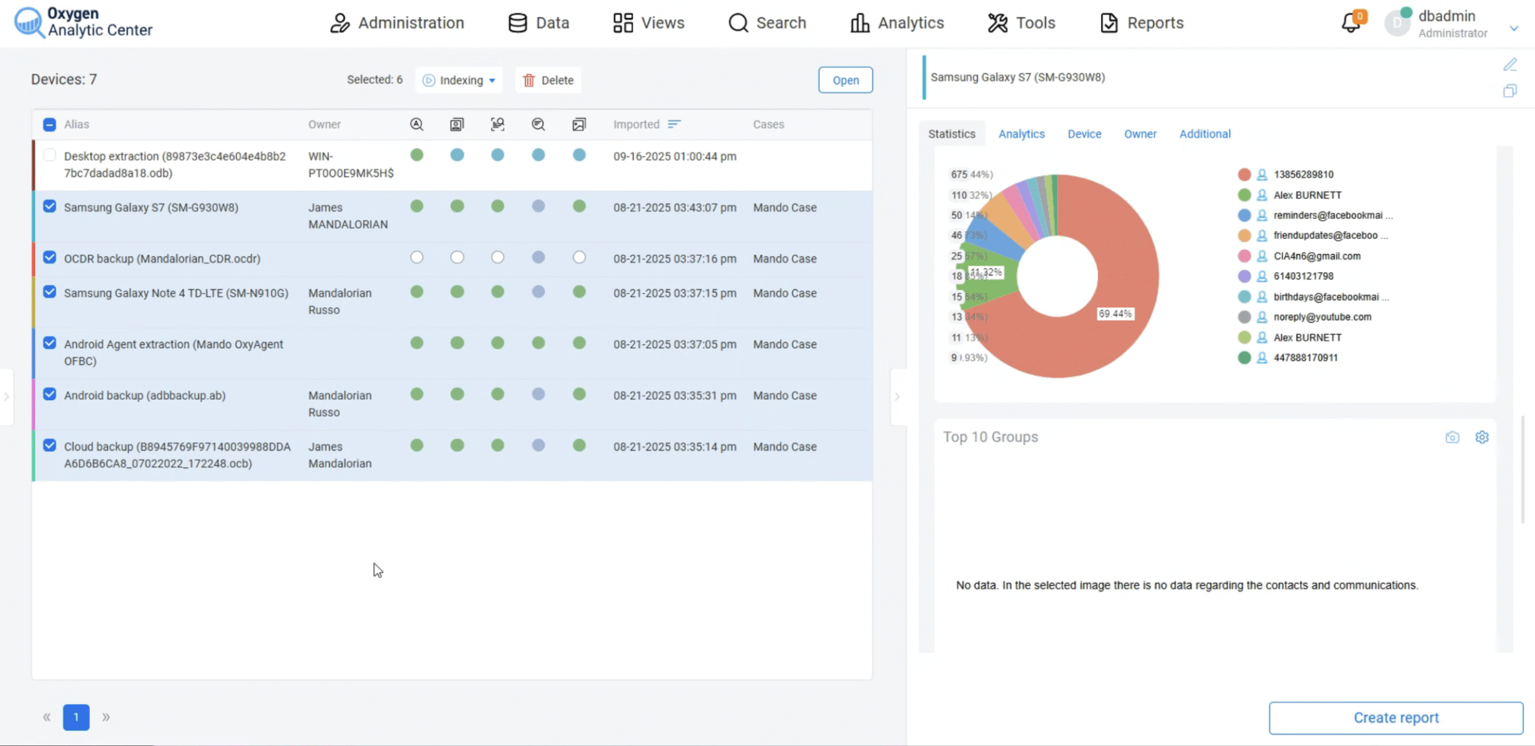
Task: Click the notification bell icon
Action: click(x=1350, y=23)
